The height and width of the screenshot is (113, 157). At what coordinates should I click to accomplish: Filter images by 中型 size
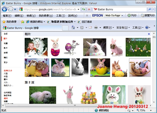point(6,77)
